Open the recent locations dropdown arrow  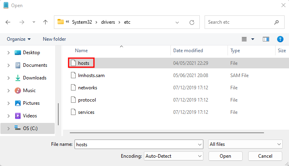(x=34, y=23)
